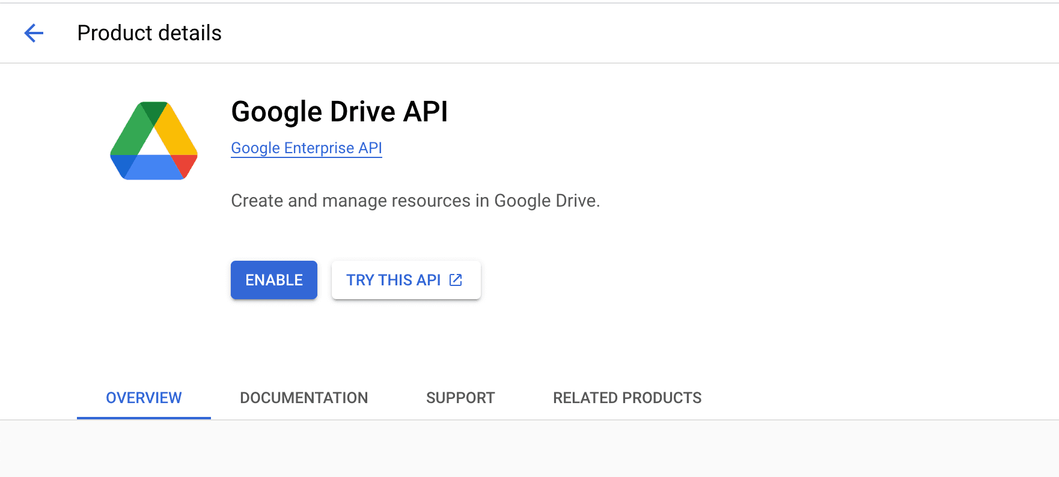Screen dimensions: 1059x477
Task: Click the external link icon beside TRY THIS API
Action: [456, 280]
